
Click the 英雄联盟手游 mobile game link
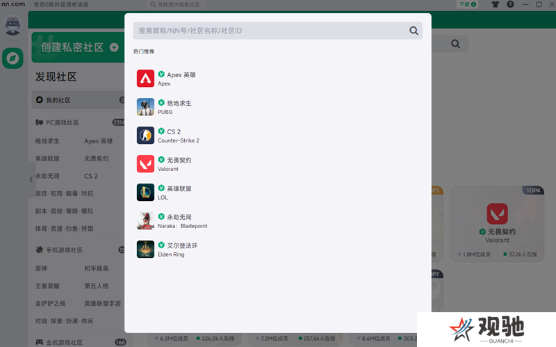[x=102, y=303]
